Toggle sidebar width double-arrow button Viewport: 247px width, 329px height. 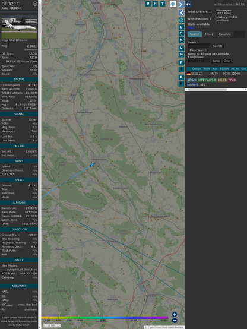click(188, 4)
